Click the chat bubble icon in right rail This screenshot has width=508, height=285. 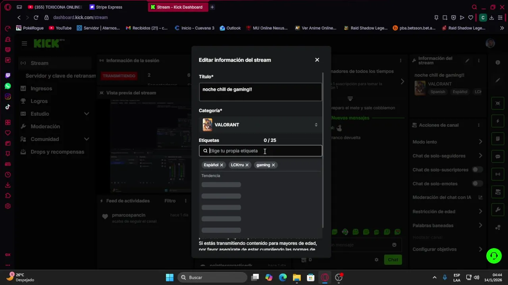click(498, 156)
